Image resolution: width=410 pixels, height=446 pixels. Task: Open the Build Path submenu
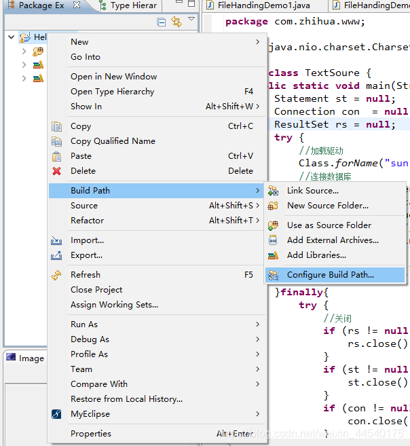pos(156,191)
